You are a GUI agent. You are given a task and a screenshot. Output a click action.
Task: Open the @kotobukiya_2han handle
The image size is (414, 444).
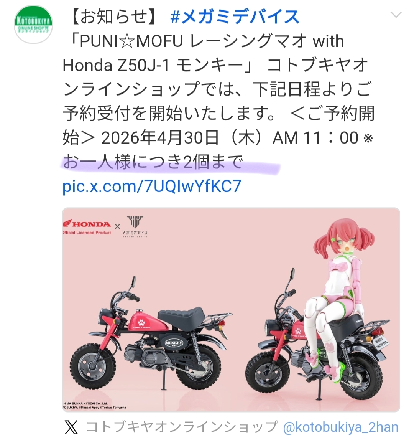pyautogui.click(x=340, y=427)
